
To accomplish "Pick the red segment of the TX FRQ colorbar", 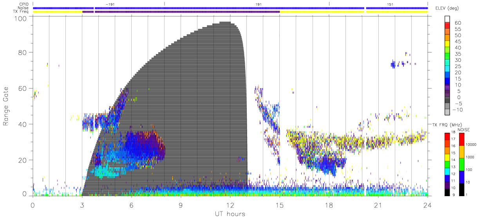I will [447, 136].
